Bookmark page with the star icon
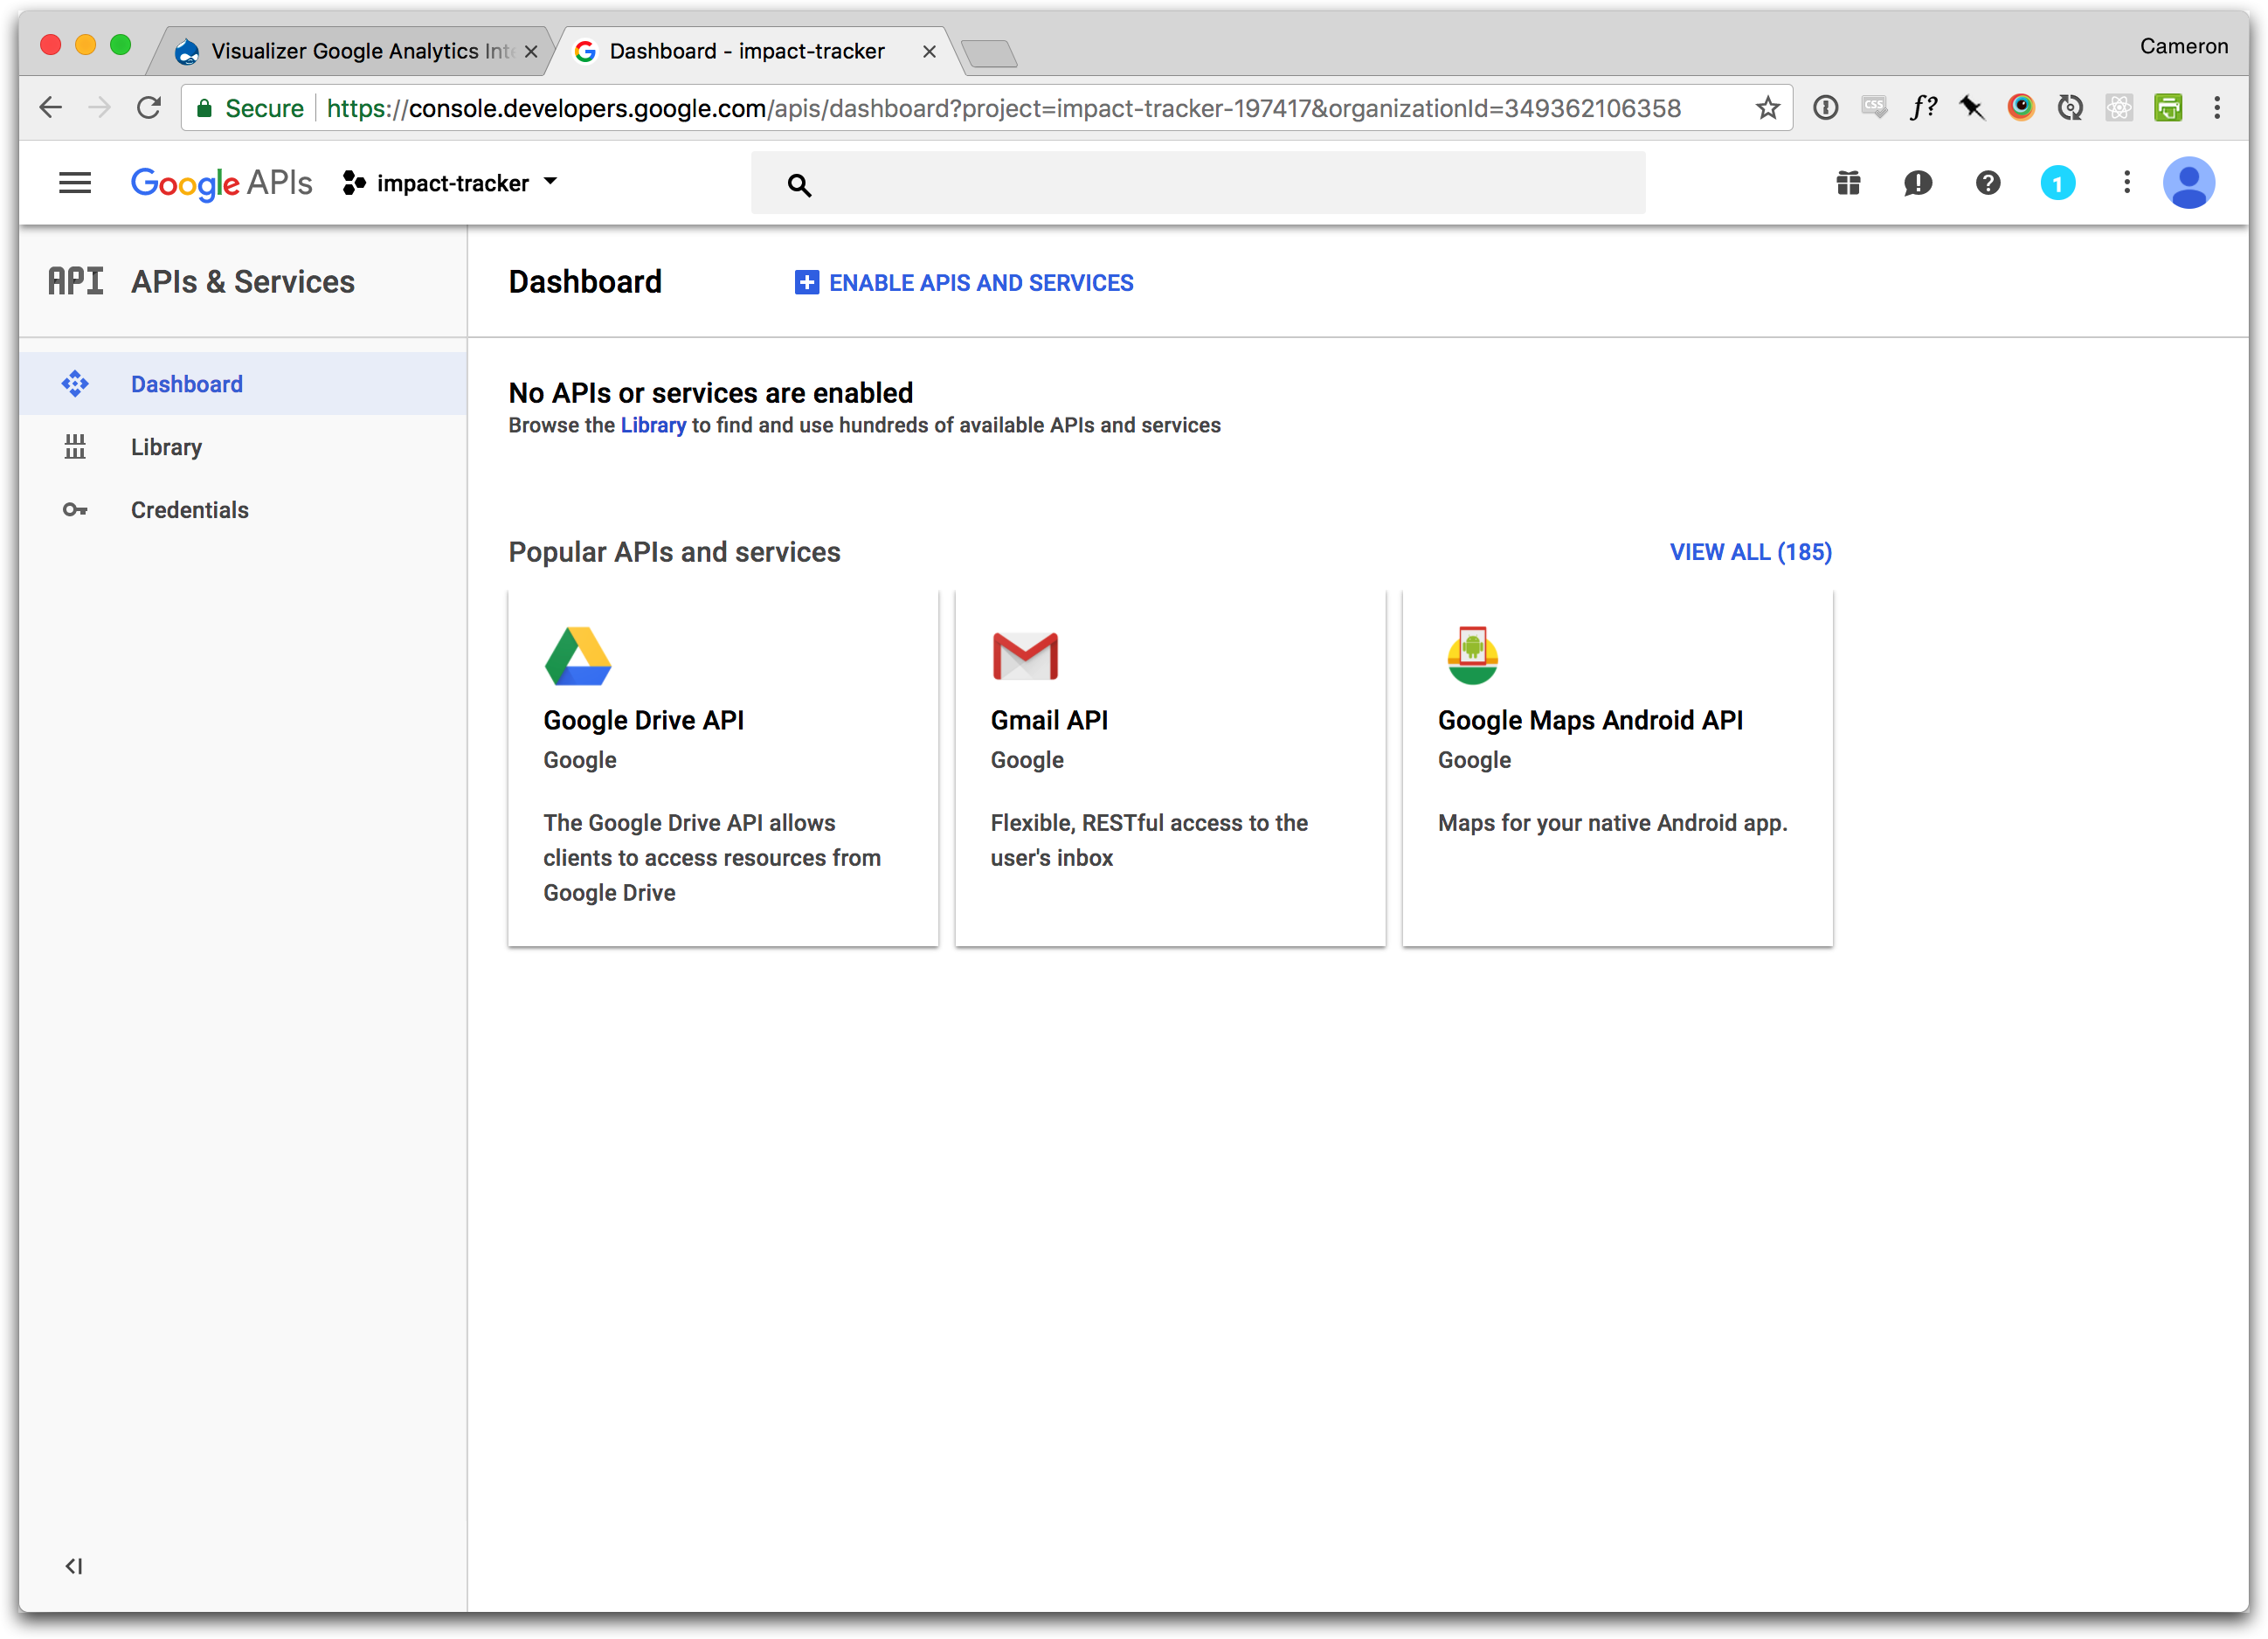This screenshot has width=2268, height=1639. [1767, 108]
